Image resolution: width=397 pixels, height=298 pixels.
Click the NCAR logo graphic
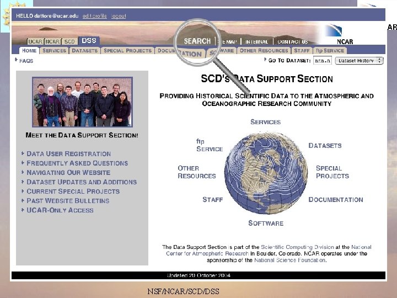coord(334,30)
